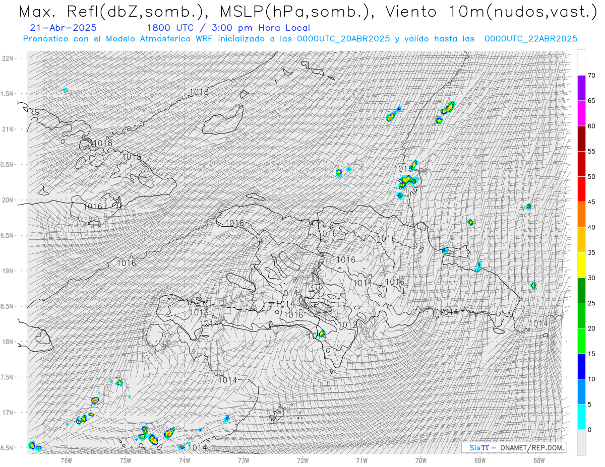Select the orange 40-45 dBZ color band
Image resolution: width=605 pixels, height=467 pixels.
[581, 215]
